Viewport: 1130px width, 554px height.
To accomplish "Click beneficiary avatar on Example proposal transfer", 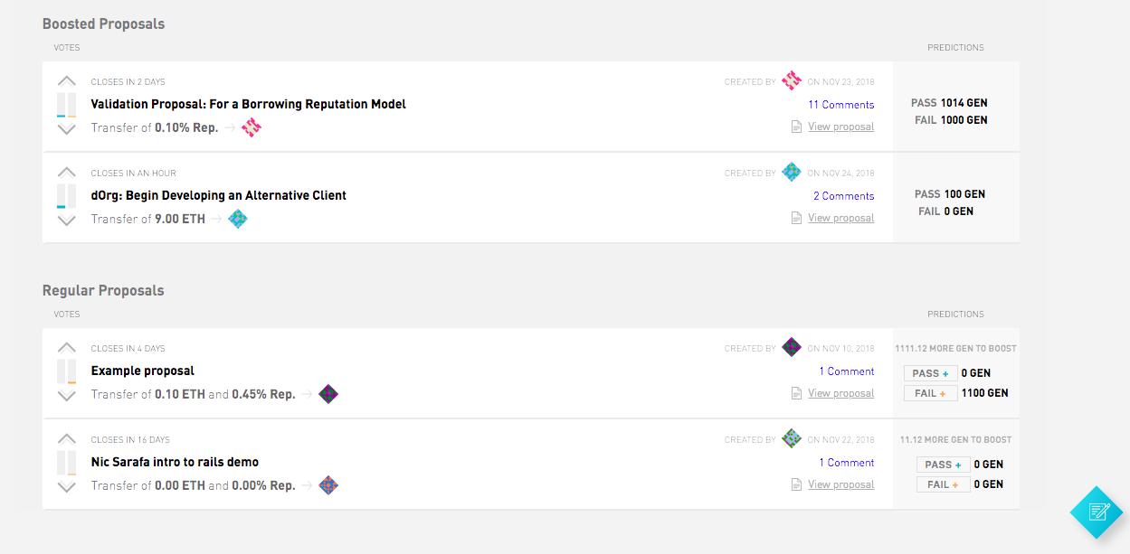I will coord(328,394).
